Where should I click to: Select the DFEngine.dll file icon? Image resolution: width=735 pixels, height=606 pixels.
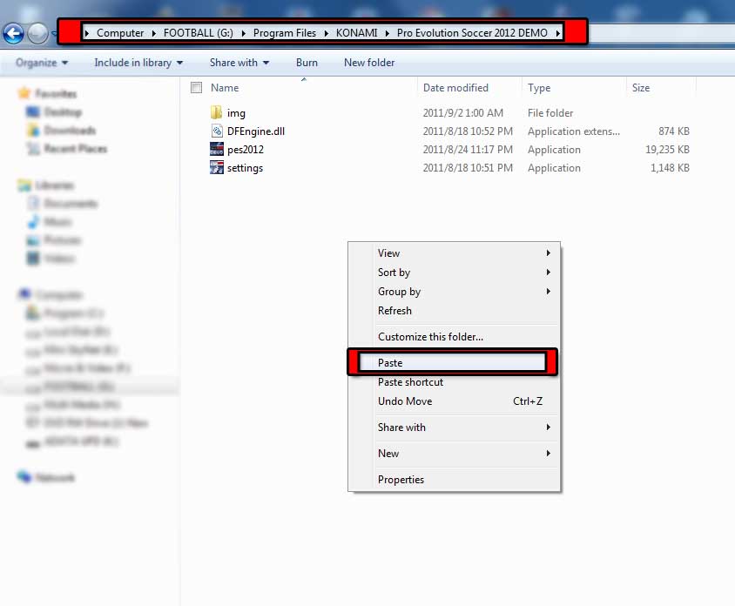[217, 131]
